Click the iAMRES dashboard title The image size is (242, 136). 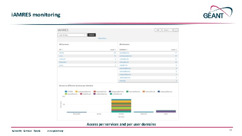click(x=63, y=30)
